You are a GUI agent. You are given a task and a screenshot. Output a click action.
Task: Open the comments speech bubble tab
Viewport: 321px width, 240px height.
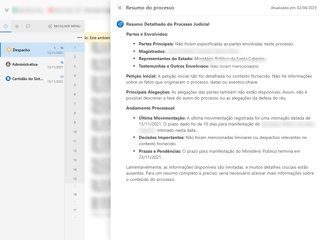tap(28, 26)
